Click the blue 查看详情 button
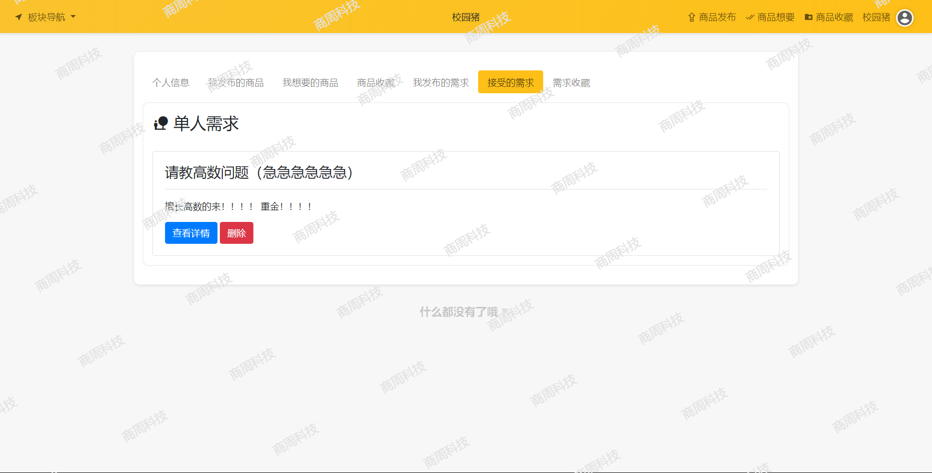The image size is (932, 473). point(191,233)
